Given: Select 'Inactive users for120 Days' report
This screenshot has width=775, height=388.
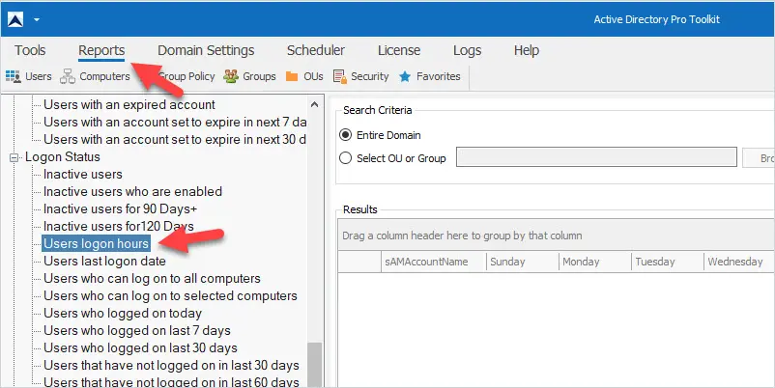Looking at the screenshot, I should 119,226.
